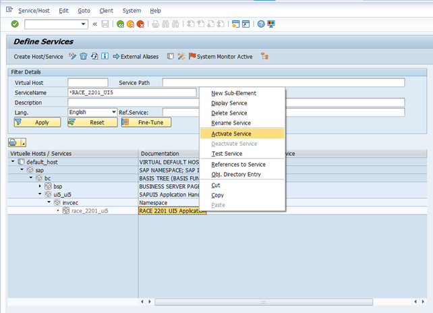The width and height of the screenshot is (433, 313).
Task: Click the green checkmark Enter icon
Action: [x=15, y=24]
